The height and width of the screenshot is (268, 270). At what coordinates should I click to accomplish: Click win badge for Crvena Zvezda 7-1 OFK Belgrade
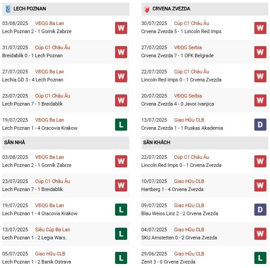tap(261, 52)
